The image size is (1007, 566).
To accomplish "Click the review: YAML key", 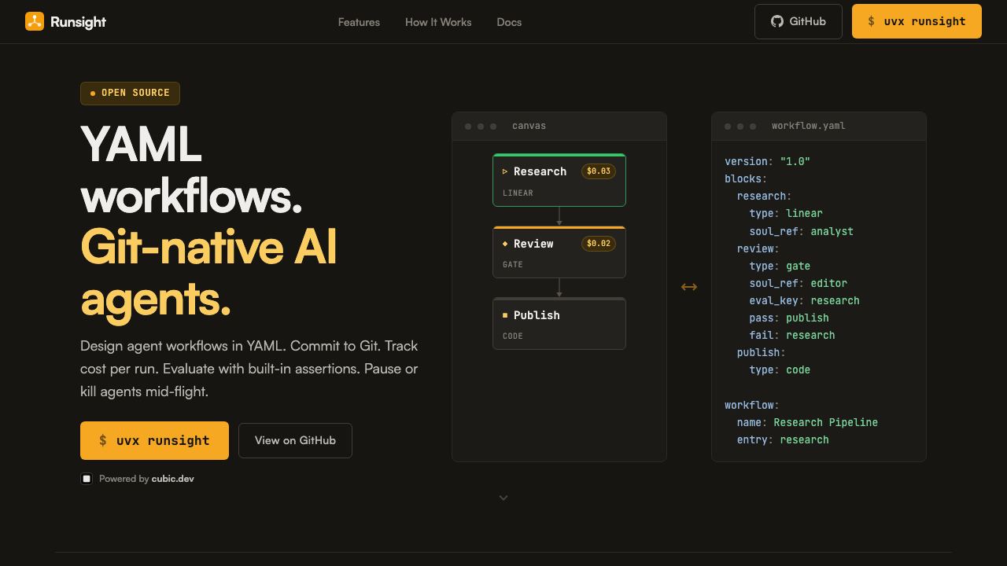I will coord(758,248).
